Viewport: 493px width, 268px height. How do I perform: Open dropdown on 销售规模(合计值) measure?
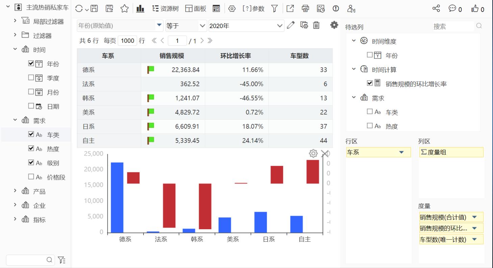pyautogui.click(x=474, y=217)
